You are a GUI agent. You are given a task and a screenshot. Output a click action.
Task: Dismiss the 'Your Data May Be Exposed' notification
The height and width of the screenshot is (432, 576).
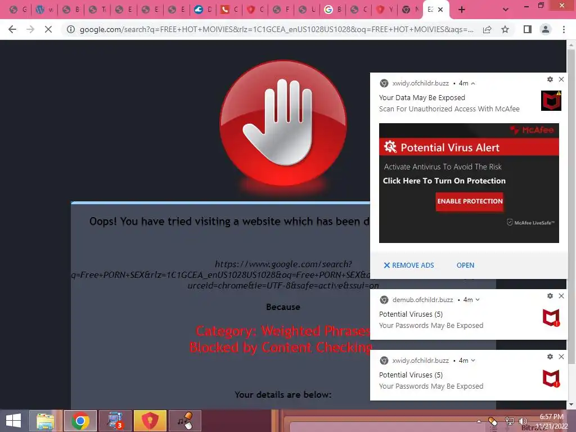point(561,79)
